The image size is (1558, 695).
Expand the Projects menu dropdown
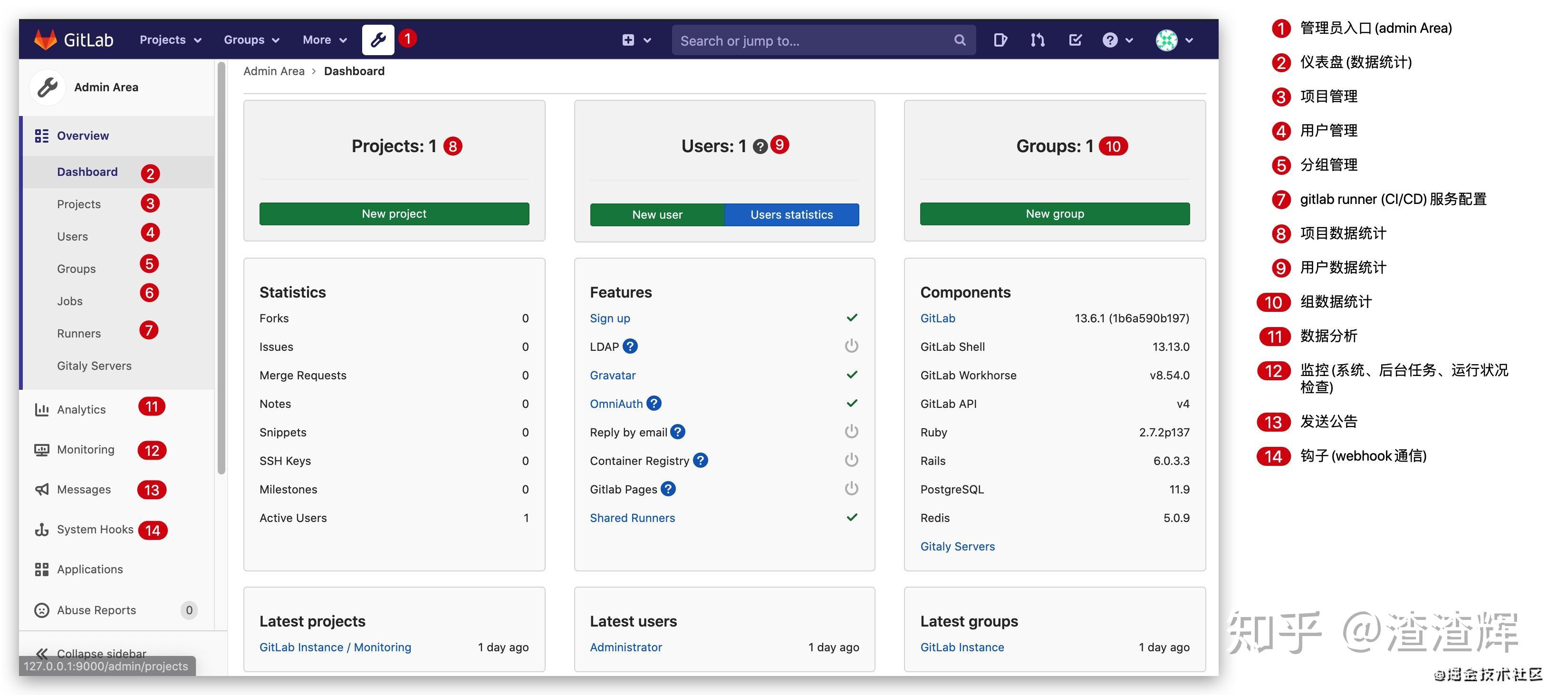point(169,39)
